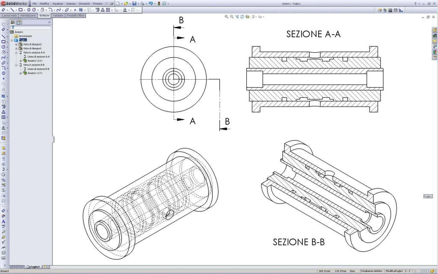438x274 pixels.
Task: Click the Zoom to Fit magnifier icon
Action: [x=227, y=17]
